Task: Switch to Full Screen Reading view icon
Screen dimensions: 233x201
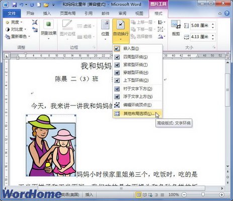Action: pyautogui.click(x=145, y=195)
